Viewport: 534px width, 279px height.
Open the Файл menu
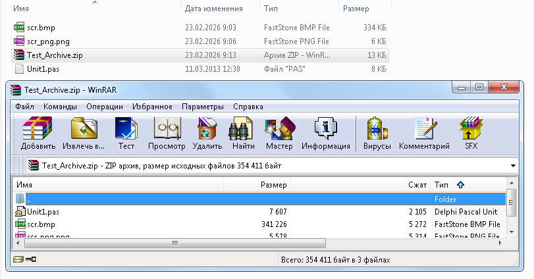pos(24,107)
